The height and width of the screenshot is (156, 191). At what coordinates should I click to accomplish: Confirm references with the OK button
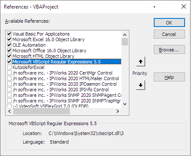pyautogui.click(x=169, y=23)
